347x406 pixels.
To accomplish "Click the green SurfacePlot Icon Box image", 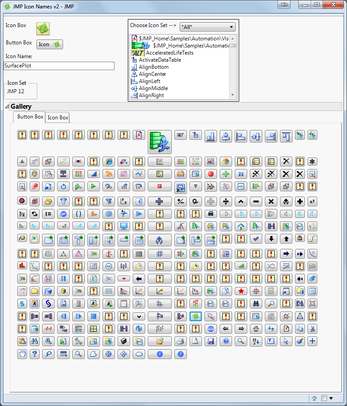I will click(x=43, y=28).
